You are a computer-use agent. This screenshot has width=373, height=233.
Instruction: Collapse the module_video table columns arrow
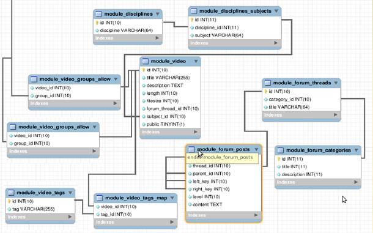coord(196,61)
